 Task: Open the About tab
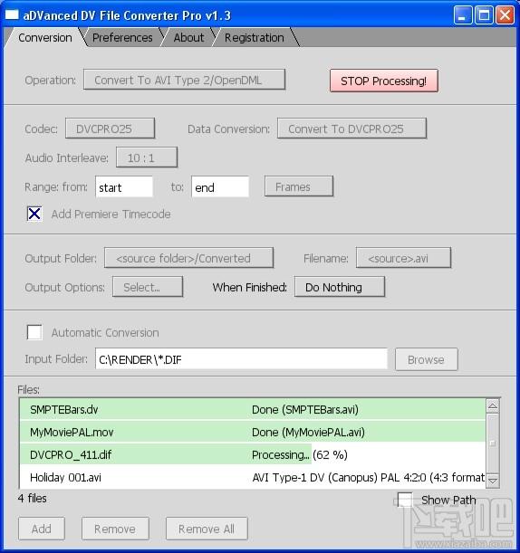click(x=188, y=37)
